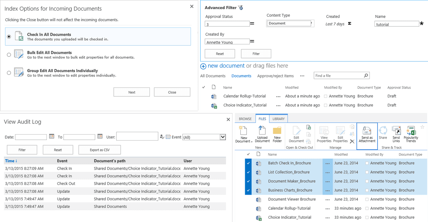Click the funnel icon next to Advanced Filter
Viewport: 428px width, 222px height.
point(240,8)
